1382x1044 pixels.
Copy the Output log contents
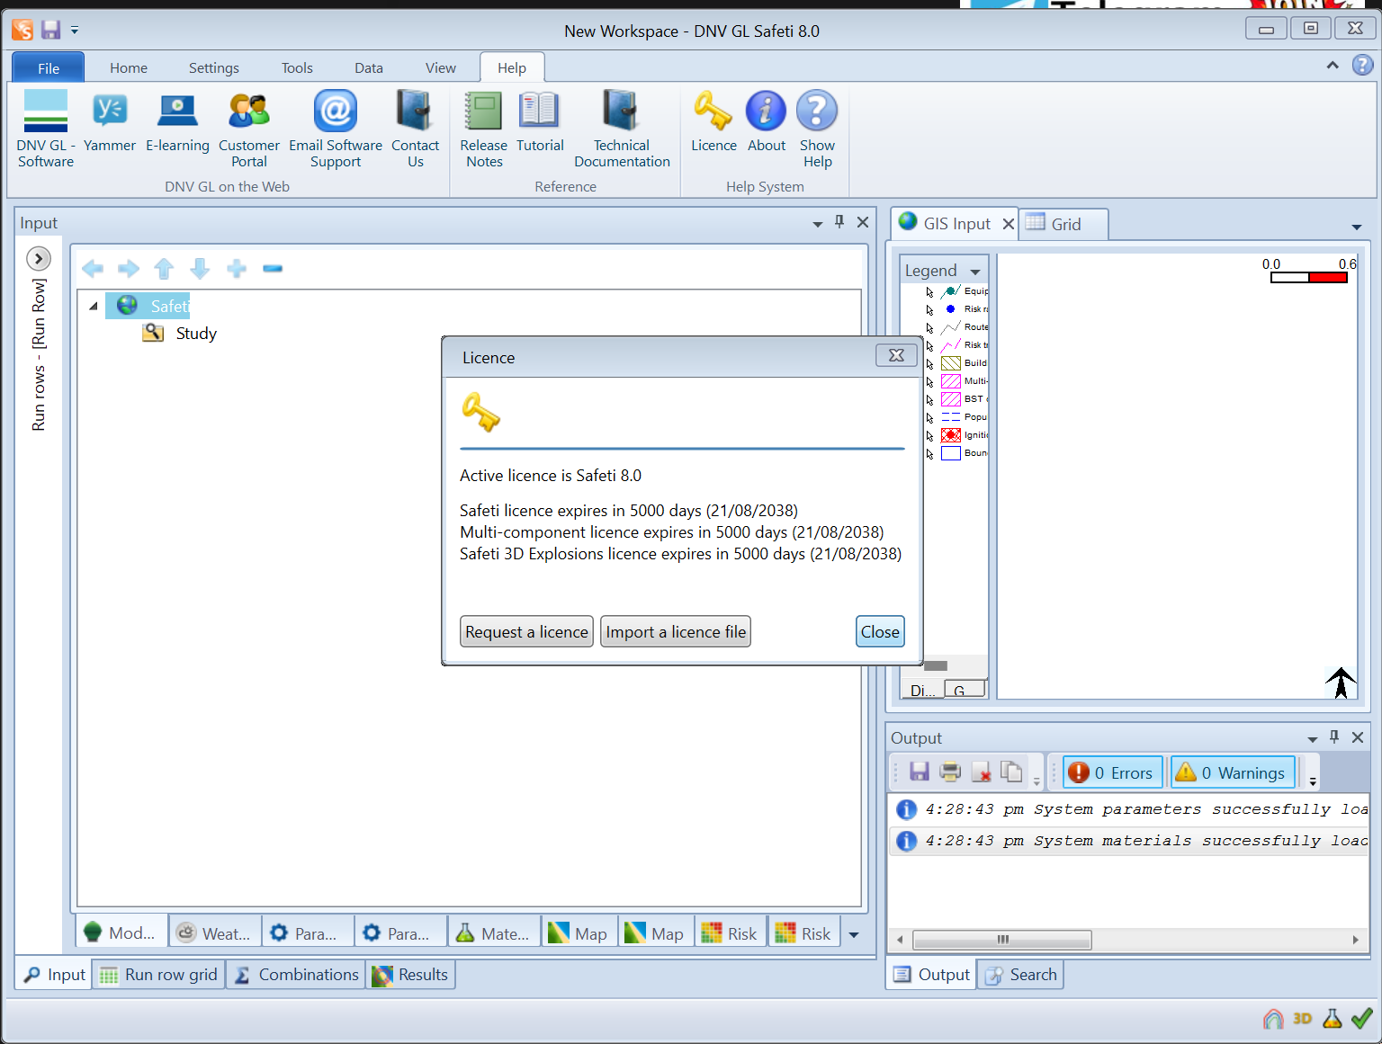[x=1012, y=772]
